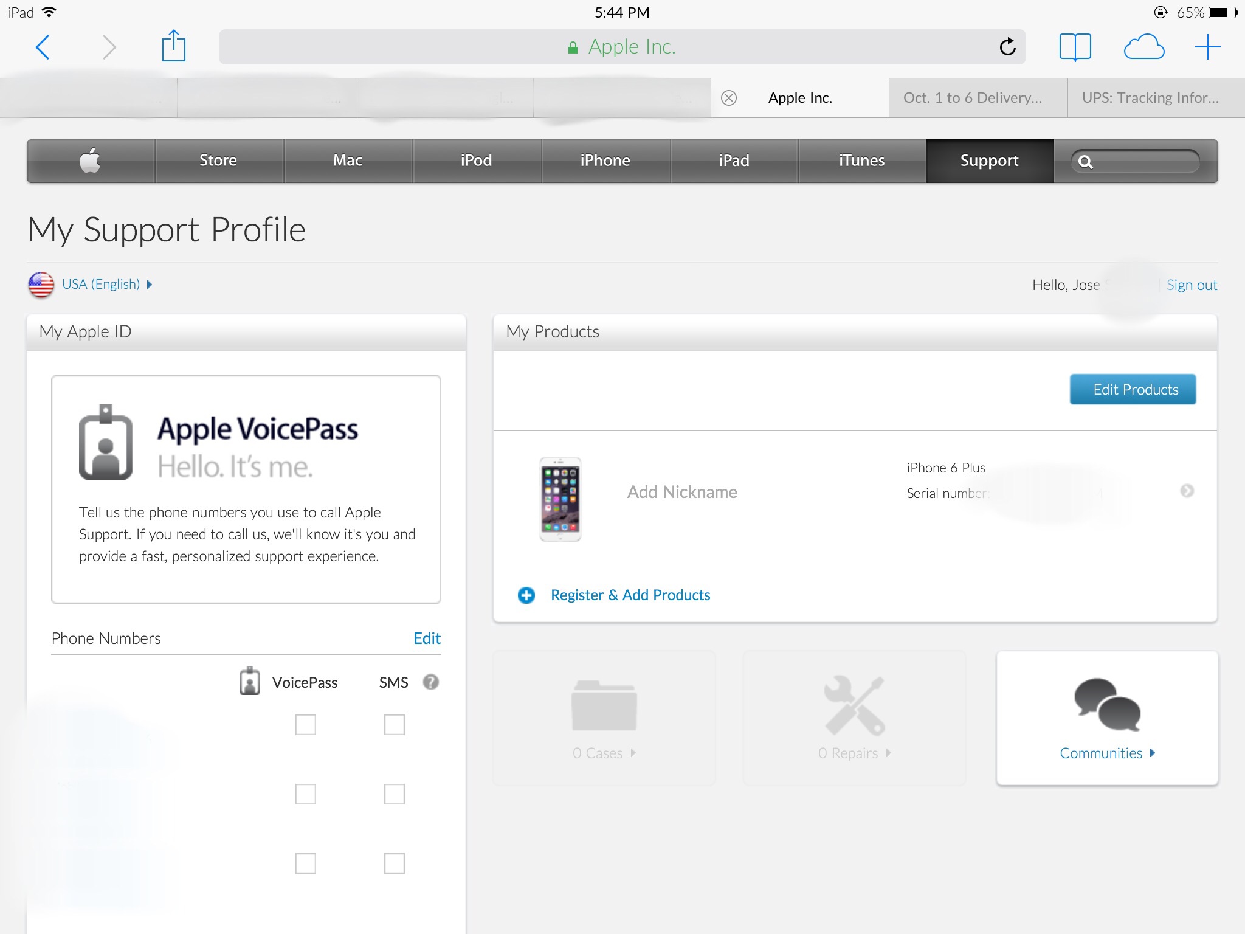Open the Safari bookmarks book icon
This screenshot has width=1245, height=934.
(x=1075, y=47)
